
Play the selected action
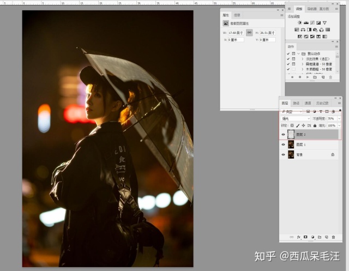coord(308,77)
